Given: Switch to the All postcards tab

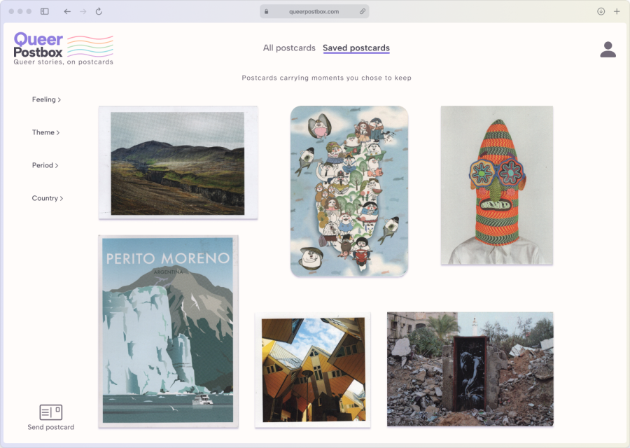Looking at the screenshot, I should point(289,48).
